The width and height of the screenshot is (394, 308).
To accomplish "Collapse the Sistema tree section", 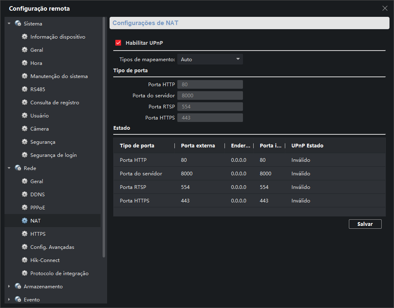I will point(9,24).
